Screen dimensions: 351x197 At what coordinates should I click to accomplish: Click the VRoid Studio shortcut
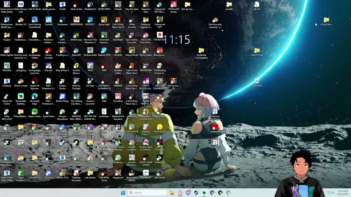pyautogui.click(x=160, y=129)
